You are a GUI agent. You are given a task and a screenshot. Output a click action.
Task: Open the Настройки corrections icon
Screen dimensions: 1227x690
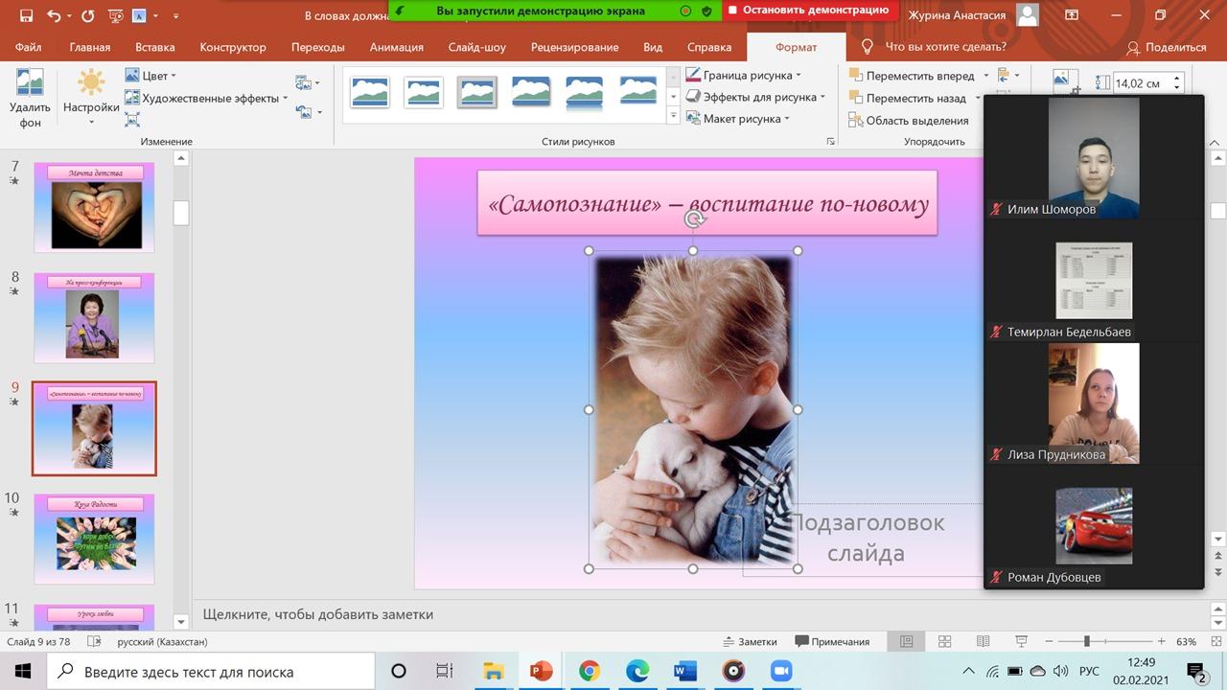click(91, 83)
